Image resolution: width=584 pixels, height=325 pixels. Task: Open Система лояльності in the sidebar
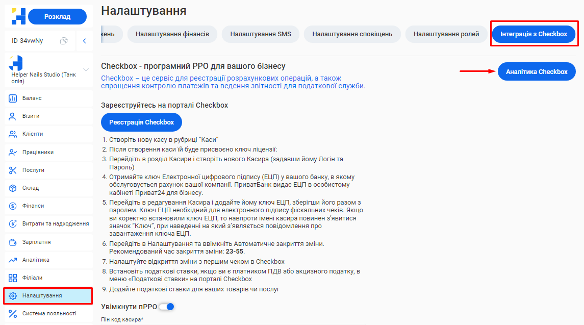click(x=49, y=313)
